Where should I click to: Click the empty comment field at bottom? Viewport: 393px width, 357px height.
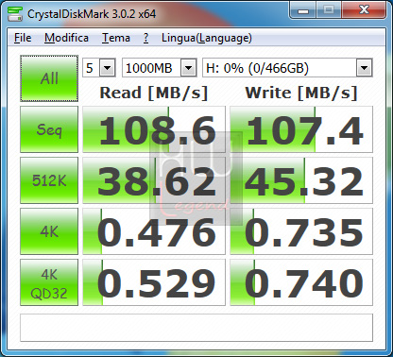coord(196,328)
